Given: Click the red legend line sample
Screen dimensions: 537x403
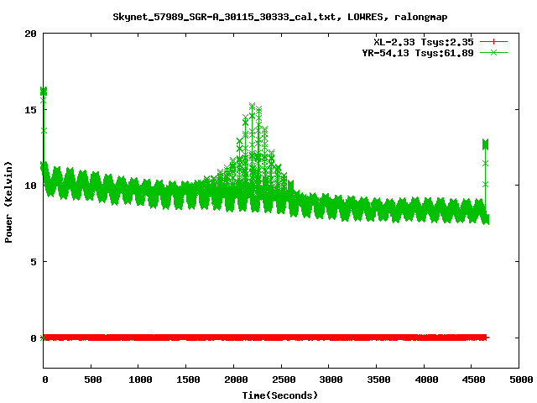Looking at the screenshot, I should (493, 42).
